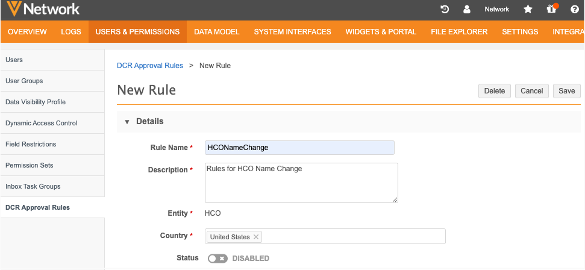The image size is (585, 270).
Task: Collapse the Details section
Action: (127, 122)
